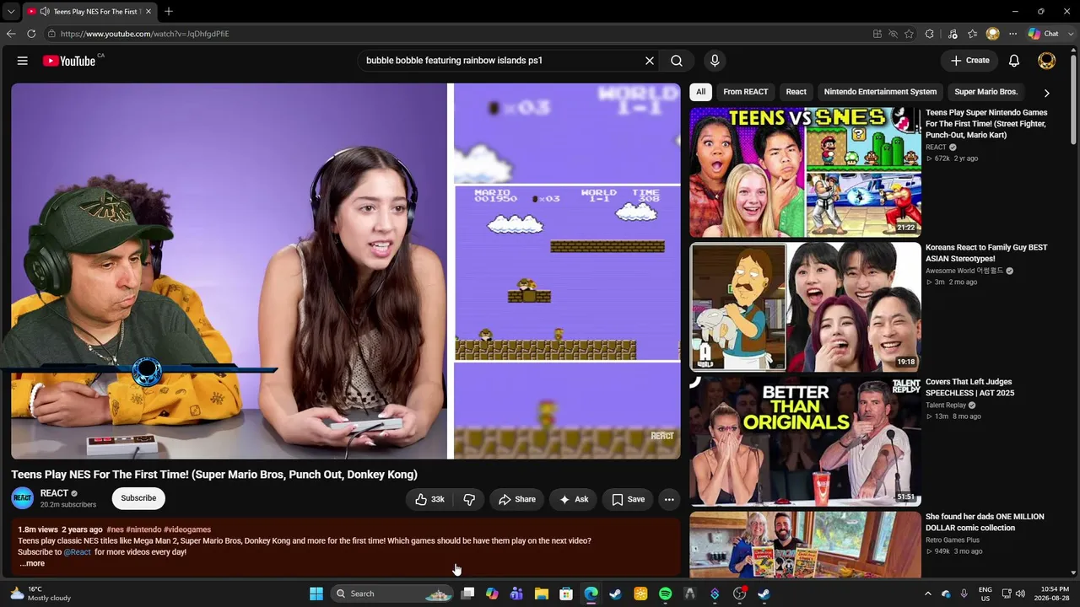Viewport: 1080px width, 607px height.
Task: Open the browser profile avatar
Action: (x=993, y=34)
